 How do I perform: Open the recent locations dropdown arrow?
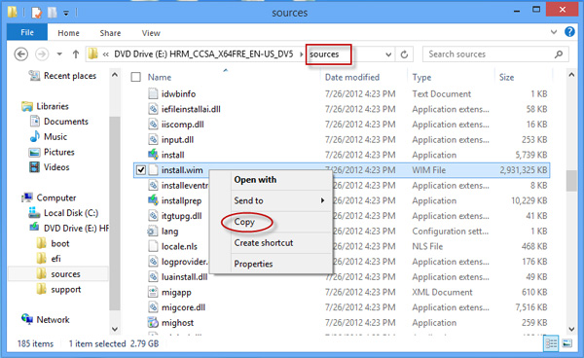pos(59,54)
